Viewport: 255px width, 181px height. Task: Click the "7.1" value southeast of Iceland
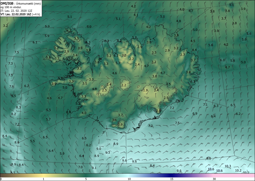205,105
